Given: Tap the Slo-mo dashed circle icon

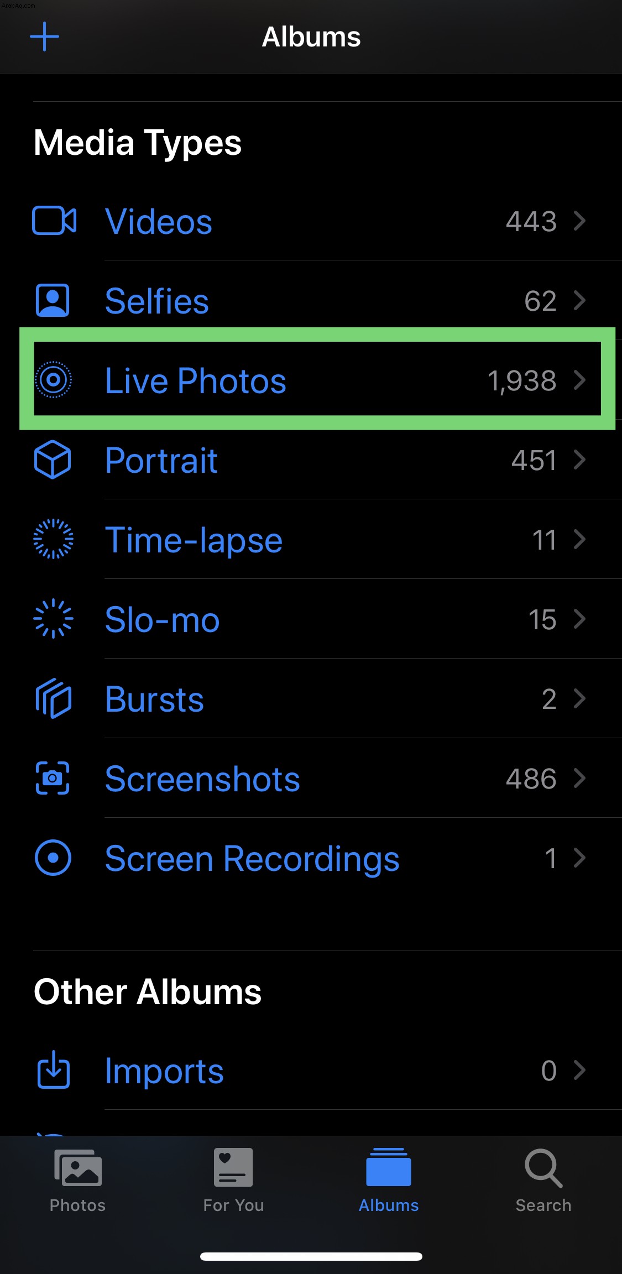Looking at the screenshot, I should [x=53, y=619].
